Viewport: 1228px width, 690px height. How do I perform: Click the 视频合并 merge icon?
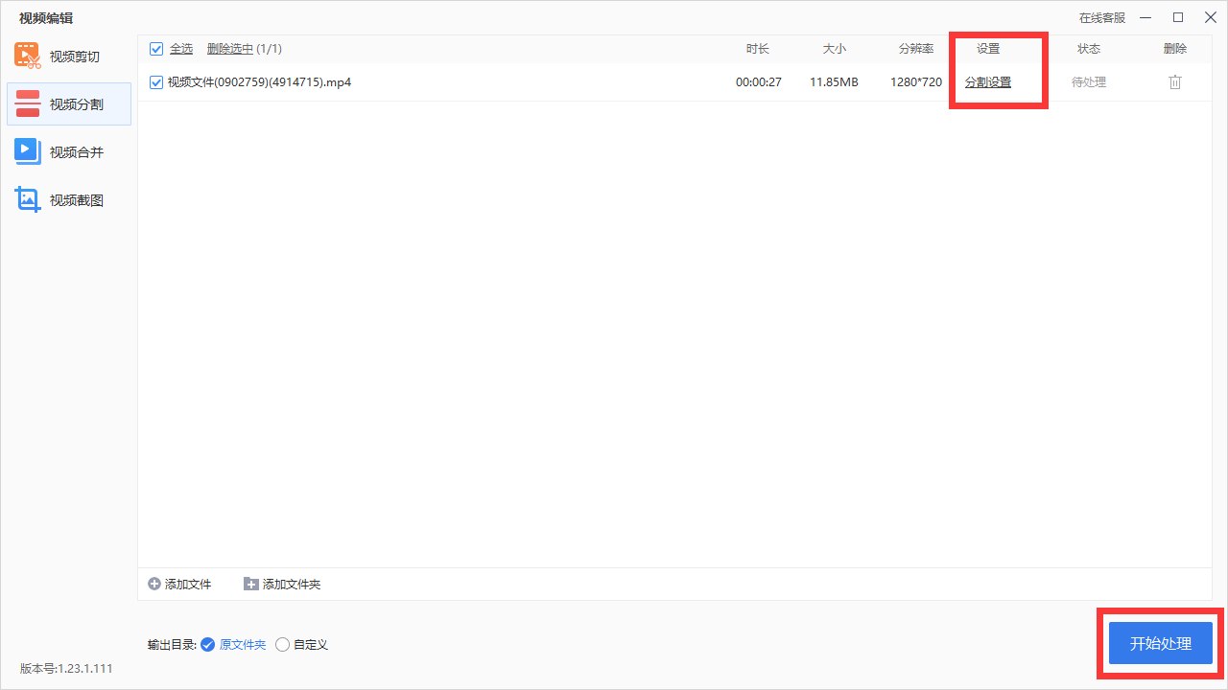click(27, 151)
